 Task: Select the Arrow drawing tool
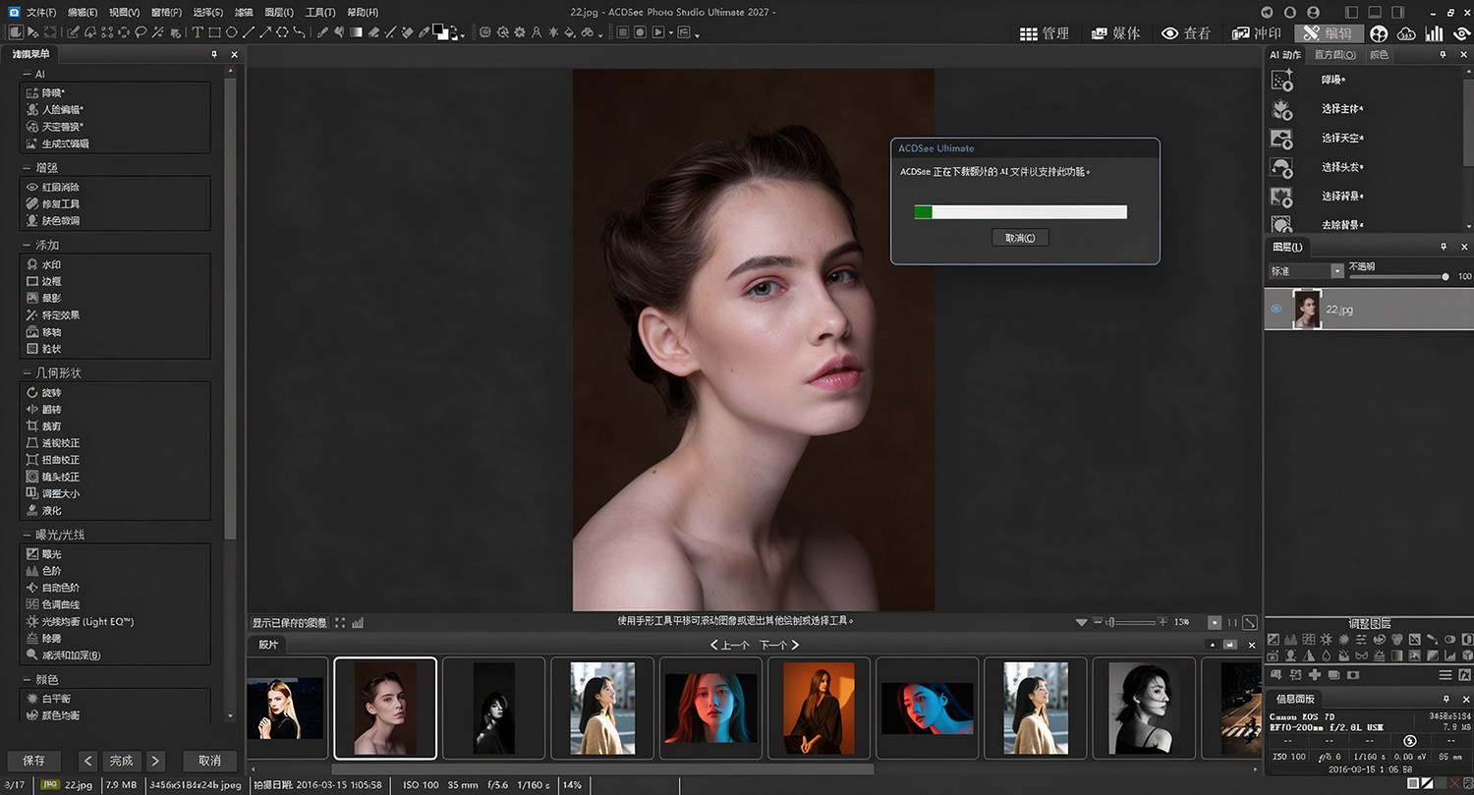265,32
